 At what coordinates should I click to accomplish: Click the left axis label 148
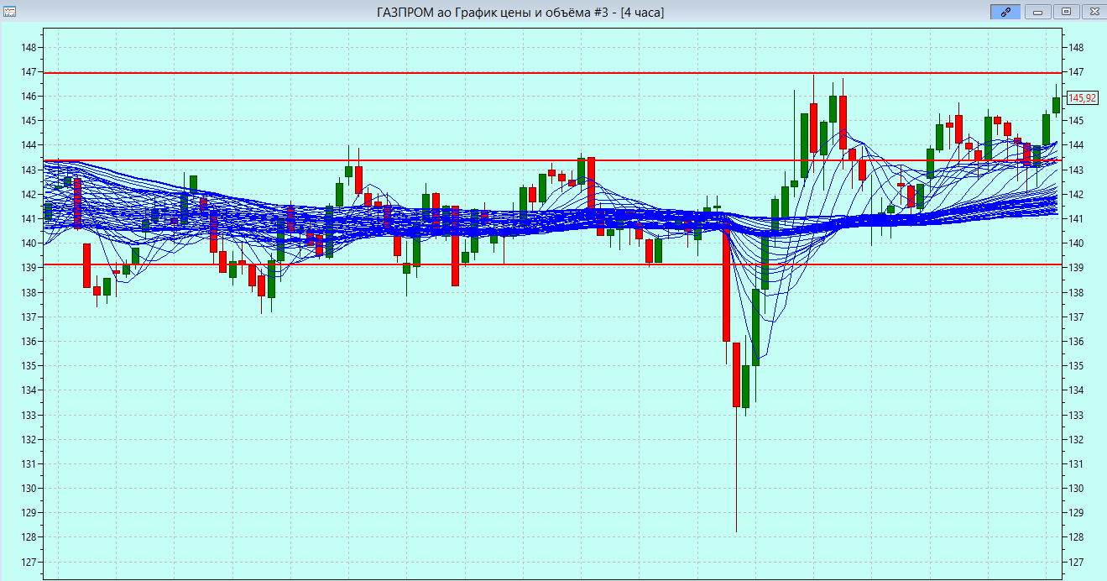click(29, 48)
